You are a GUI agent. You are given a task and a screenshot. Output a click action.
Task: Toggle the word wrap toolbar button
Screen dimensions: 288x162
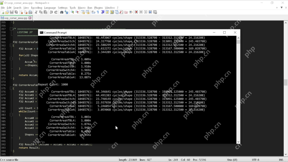[x=93, y=12]
